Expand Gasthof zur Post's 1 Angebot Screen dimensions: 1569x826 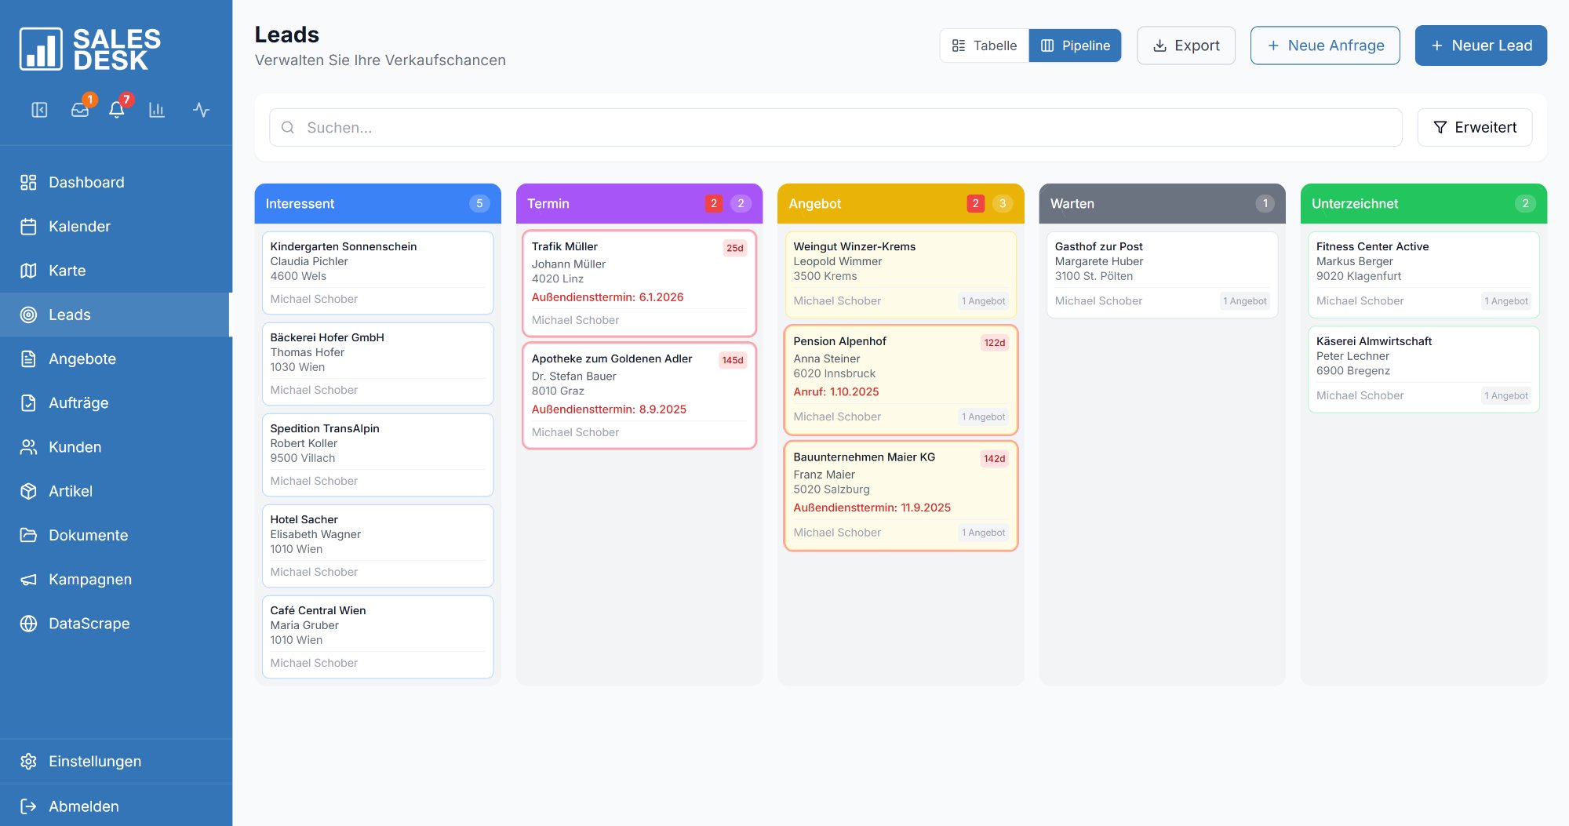1244,300
